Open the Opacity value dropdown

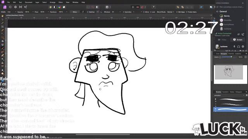pos(33,12)
